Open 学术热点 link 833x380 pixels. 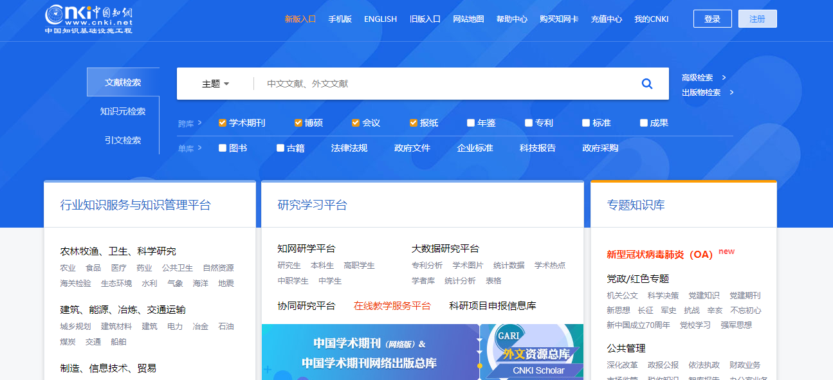550,265
